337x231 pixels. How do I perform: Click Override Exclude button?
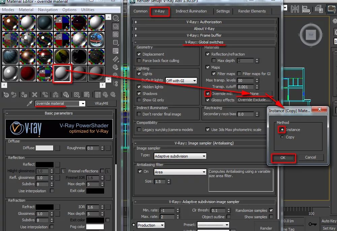[254, 100]
